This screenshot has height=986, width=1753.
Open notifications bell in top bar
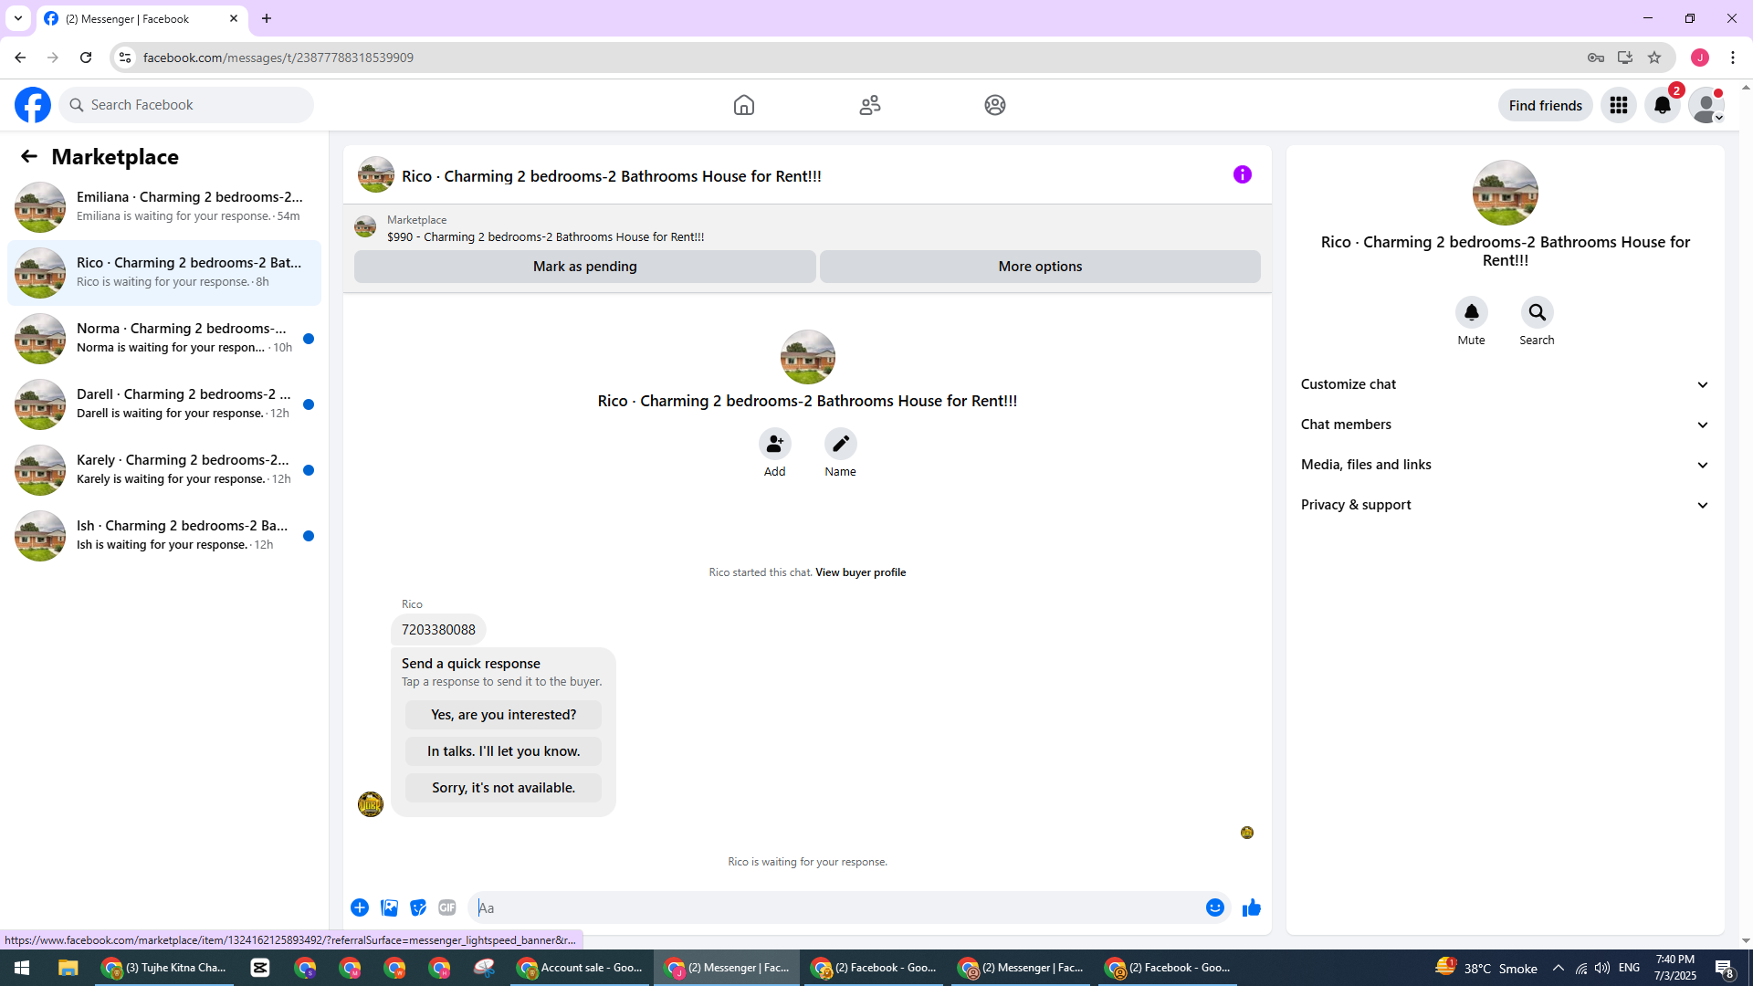click(x=1662, y=105)
